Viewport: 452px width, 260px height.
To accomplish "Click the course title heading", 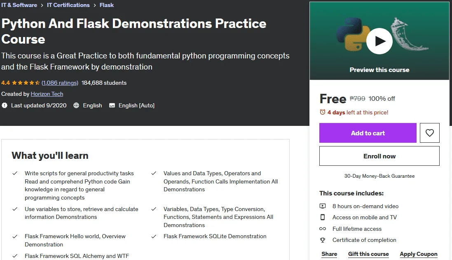I will pos(134,31).
